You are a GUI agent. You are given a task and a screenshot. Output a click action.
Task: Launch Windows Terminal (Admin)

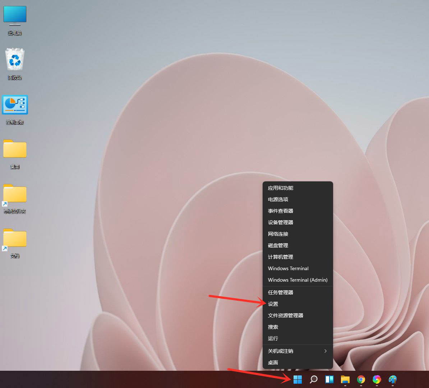[297, 280]
